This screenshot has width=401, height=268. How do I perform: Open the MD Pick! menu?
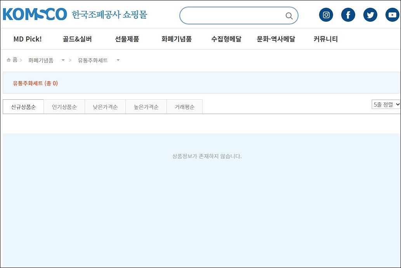28,39
